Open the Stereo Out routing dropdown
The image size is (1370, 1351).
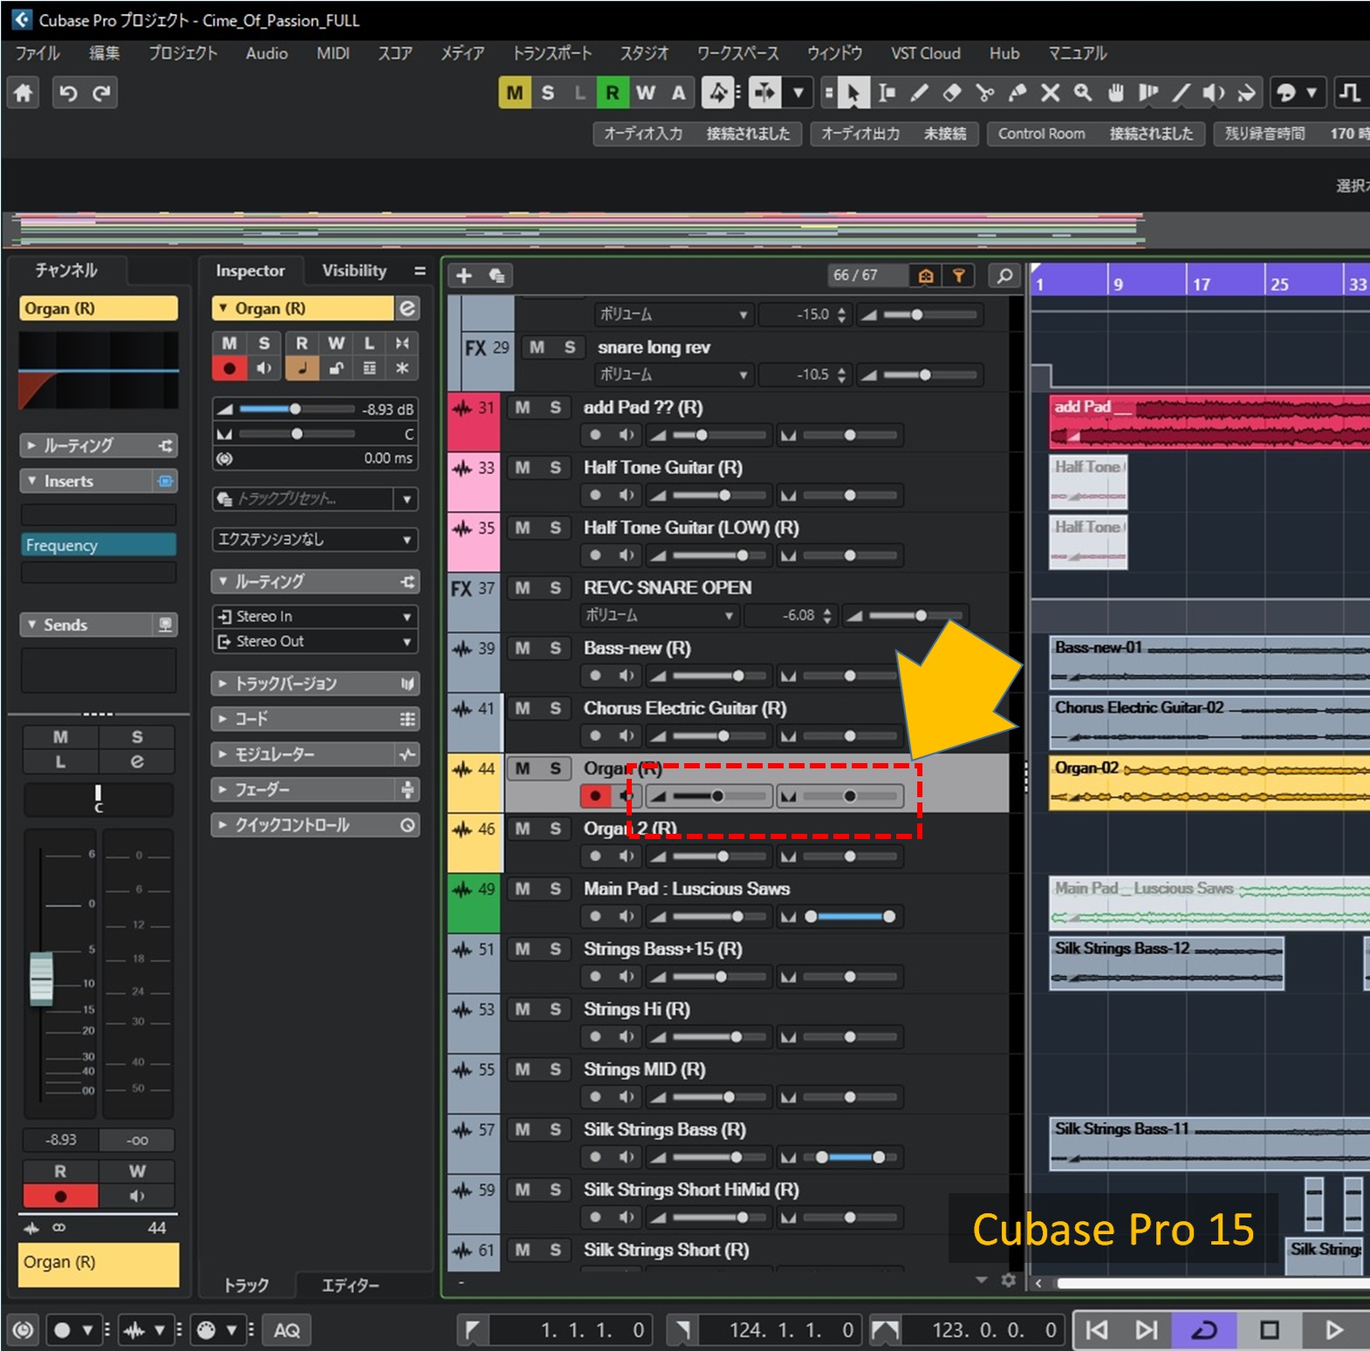[314, 641]
